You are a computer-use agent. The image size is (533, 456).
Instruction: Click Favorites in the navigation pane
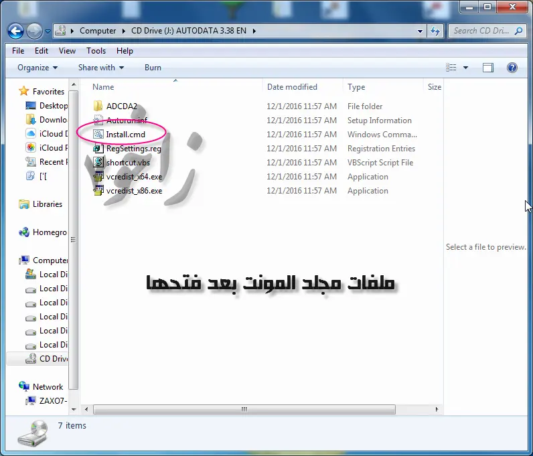pos(48,92)
